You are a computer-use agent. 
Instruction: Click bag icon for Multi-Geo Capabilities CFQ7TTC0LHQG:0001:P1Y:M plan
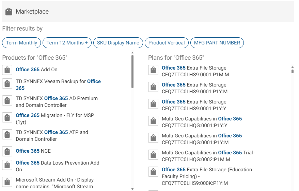click(x=153, y=138)
